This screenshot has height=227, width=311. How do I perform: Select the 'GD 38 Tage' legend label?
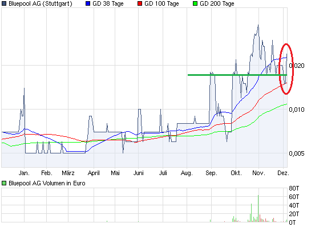(x=108, y=3)
